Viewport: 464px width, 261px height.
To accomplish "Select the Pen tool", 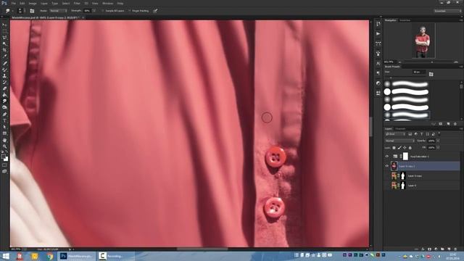I will coord(4,115).
